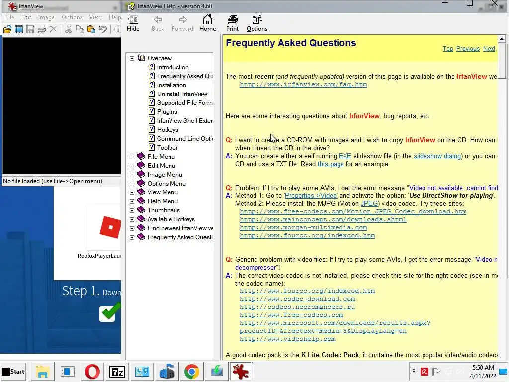Expand the Thumbnails help book

pos(132,210)
